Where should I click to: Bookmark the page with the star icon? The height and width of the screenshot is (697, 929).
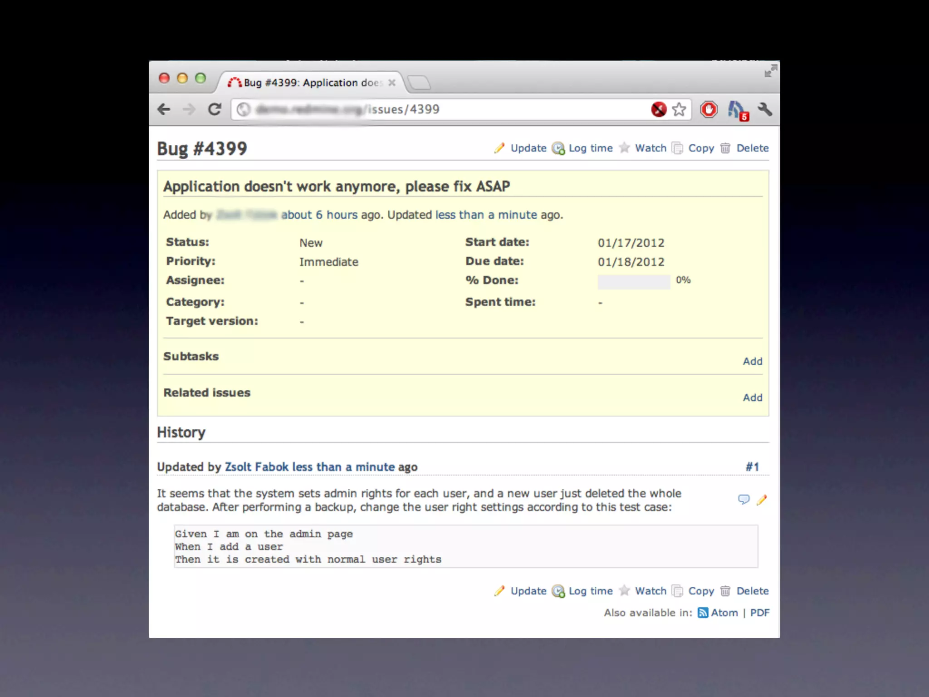(x=679, y=109)
